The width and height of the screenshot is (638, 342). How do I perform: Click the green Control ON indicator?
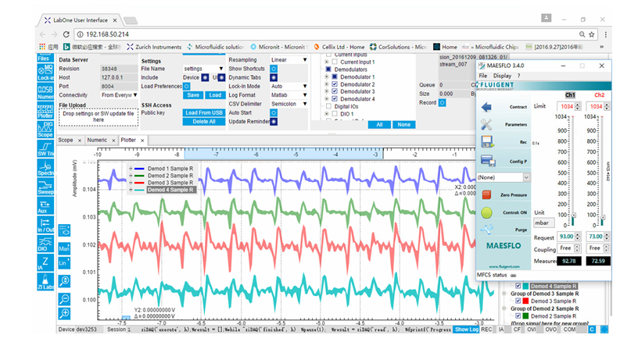tap(487, 212)
